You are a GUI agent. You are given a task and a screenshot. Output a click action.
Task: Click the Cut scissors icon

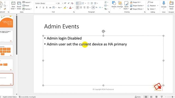point(5,2)
